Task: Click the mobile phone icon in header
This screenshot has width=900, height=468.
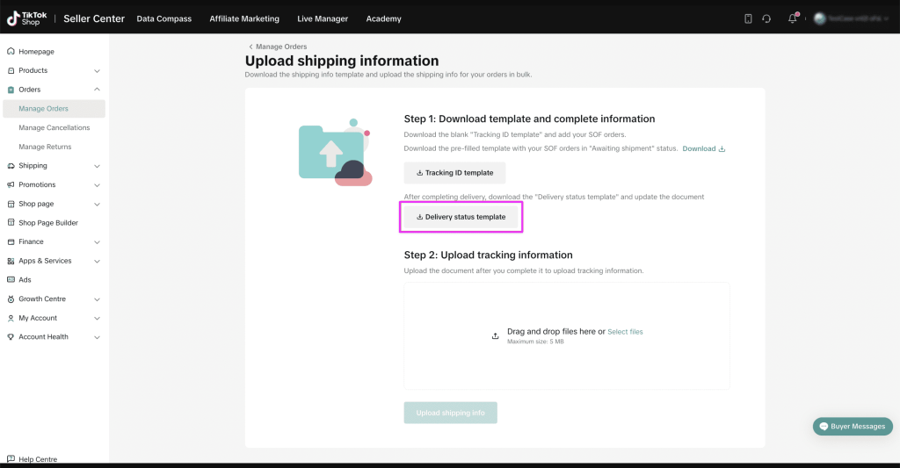Action: [748, 18]
